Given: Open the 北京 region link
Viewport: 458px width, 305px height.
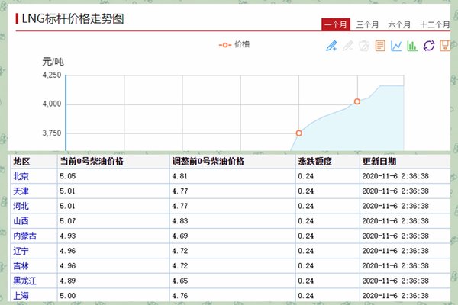Looking at the screenshot, I should (x=21, y=176).
